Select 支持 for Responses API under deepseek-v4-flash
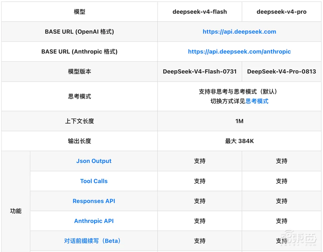Image resolution: width=323 pixels, height=252 pixels. (200, 201)
